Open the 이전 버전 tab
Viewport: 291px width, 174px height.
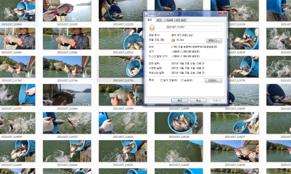[180, 20]
